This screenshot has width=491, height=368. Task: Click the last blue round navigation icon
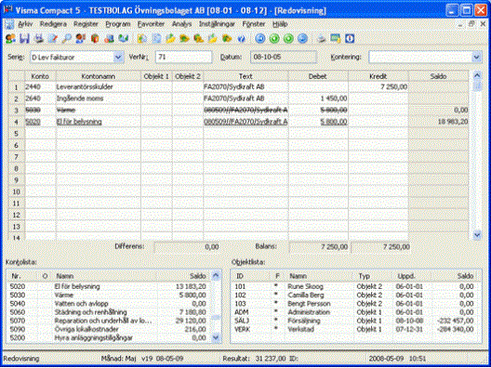(x=302, y=38)
